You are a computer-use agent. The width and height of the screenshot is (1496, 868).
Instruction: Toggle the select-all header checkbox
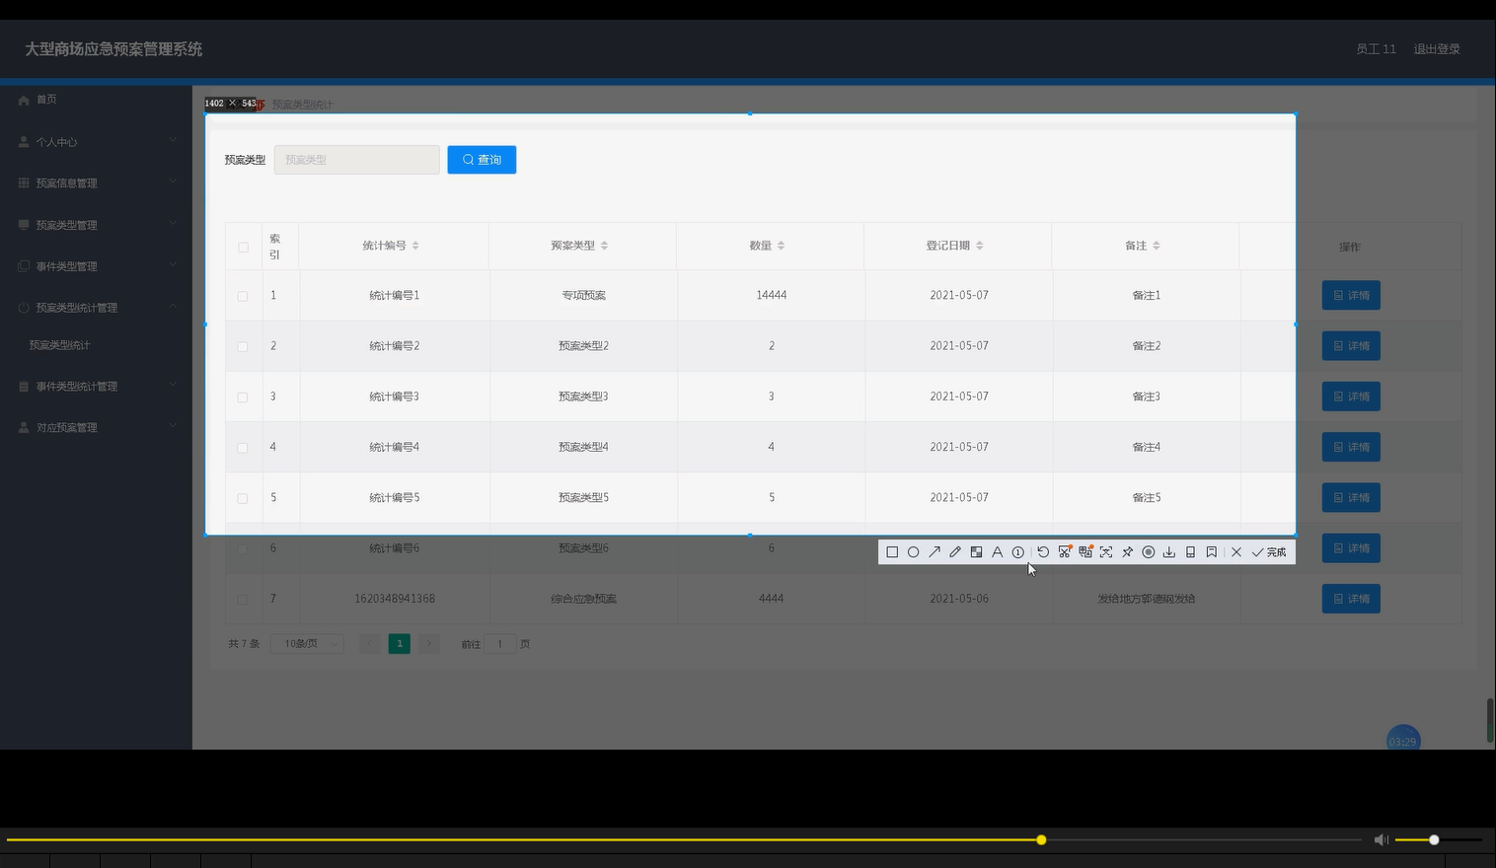(x=243, y=247)
